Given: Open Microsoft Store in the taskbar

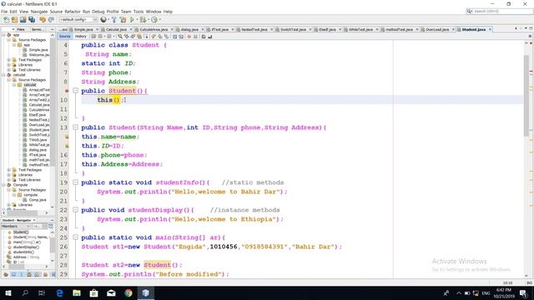Looking at the screenshot, I should tap(94, 292).
